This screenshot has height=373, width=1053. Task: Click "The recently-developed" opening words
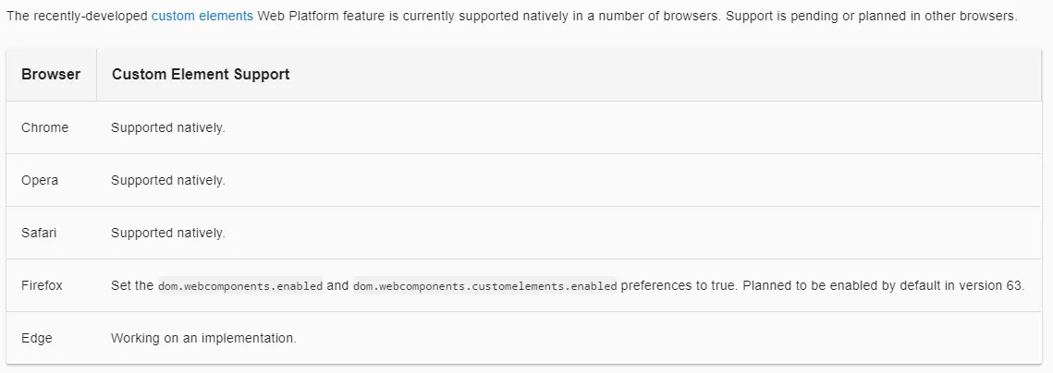(77, 17)
